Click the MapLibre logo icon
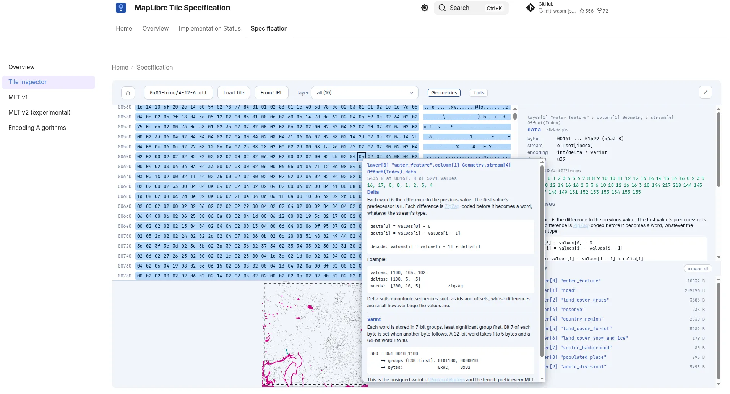Viewport: 730px width, 394px height. tap(121, 8)
